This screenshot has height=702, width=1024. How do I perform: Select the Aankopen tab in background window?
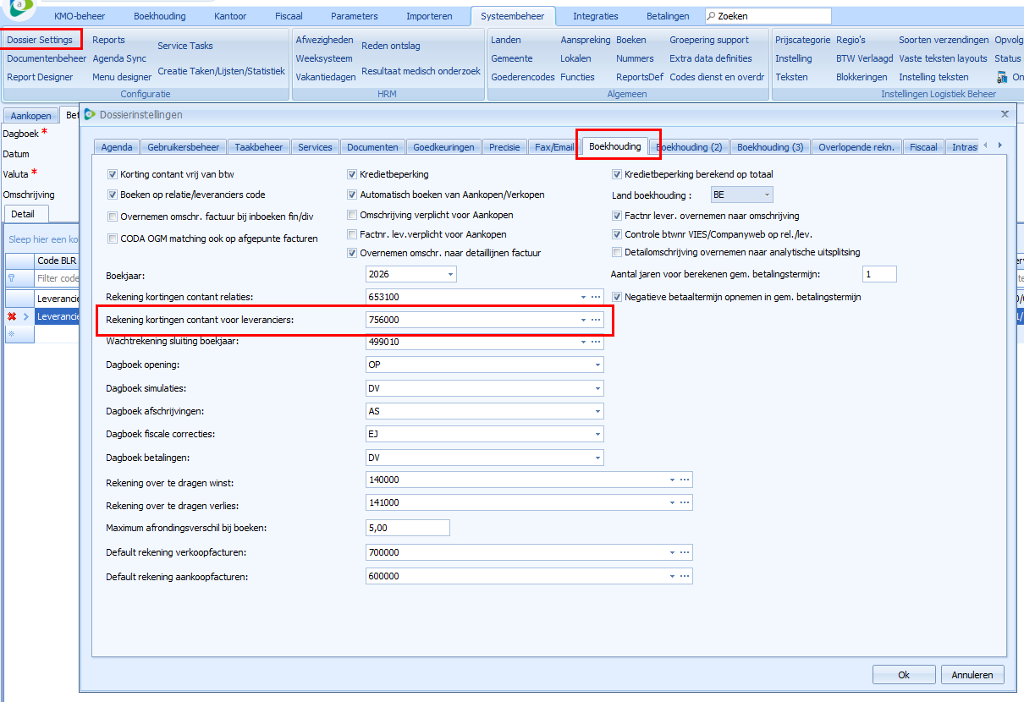pos(31,116)
